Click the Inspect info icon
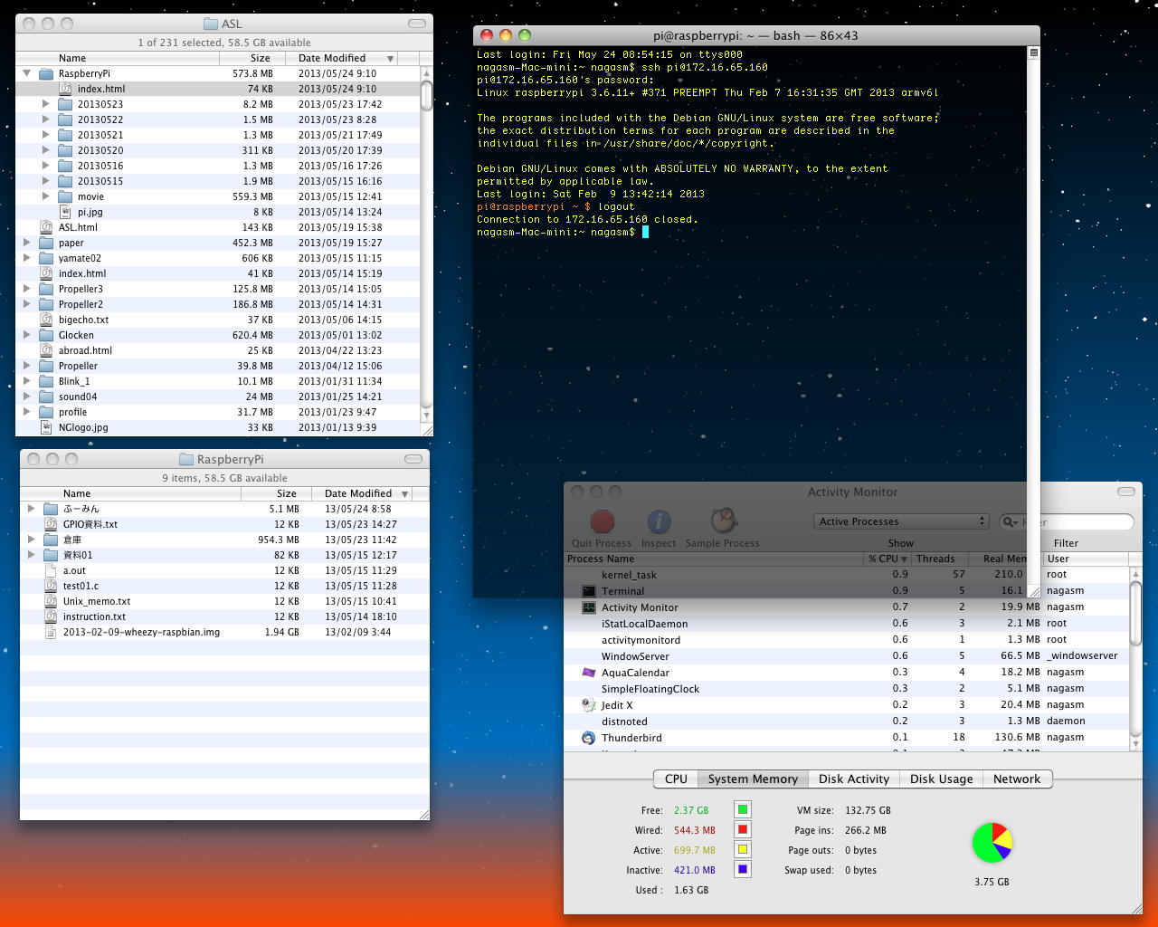 (x=659, y=522)
